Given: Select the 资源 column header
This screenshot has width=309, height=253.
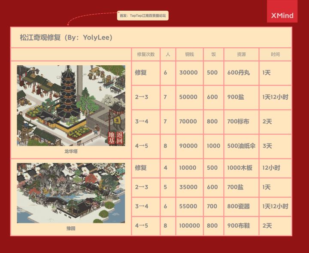Looking at the screenshot, I should (x=241, y=54).
